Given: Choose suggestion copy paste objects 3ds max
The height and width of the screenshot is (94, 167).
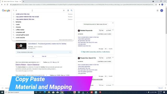Looking at the screenshot, I should (25, 19).
